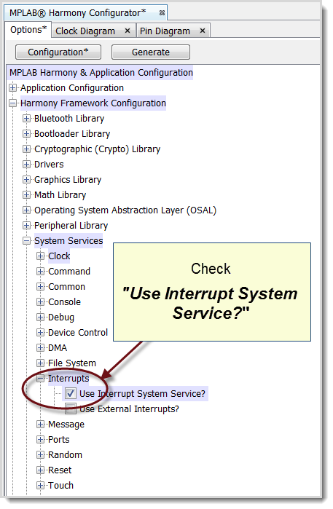Expand Ports node
This screenshot has height=509, width=333.
coord(40,440)
